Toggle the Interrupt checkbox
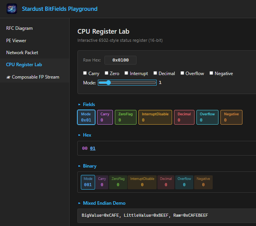The image size is (256, 226). [x=126, y=73]
